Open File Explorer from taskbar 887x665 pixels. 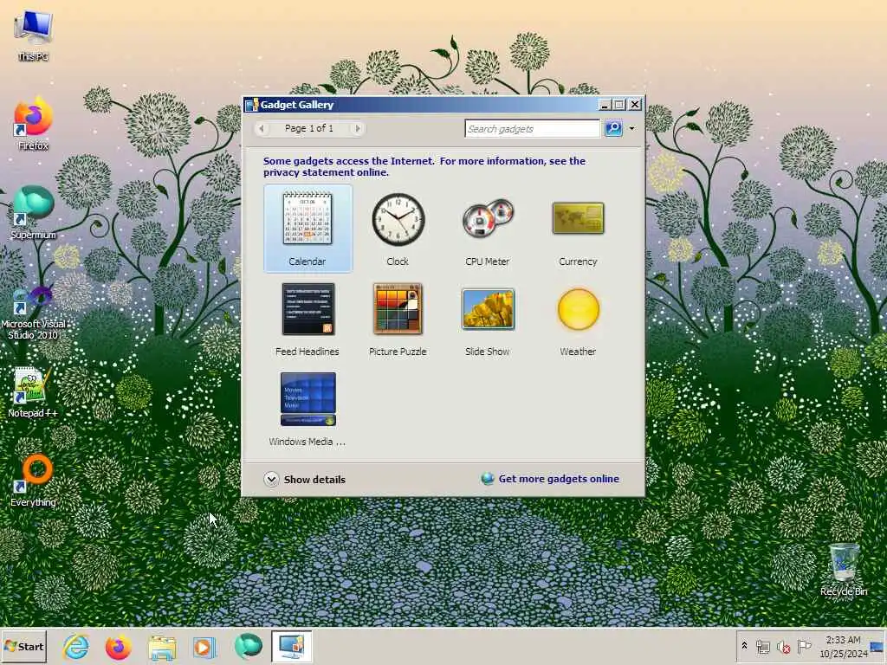point(162,646)
